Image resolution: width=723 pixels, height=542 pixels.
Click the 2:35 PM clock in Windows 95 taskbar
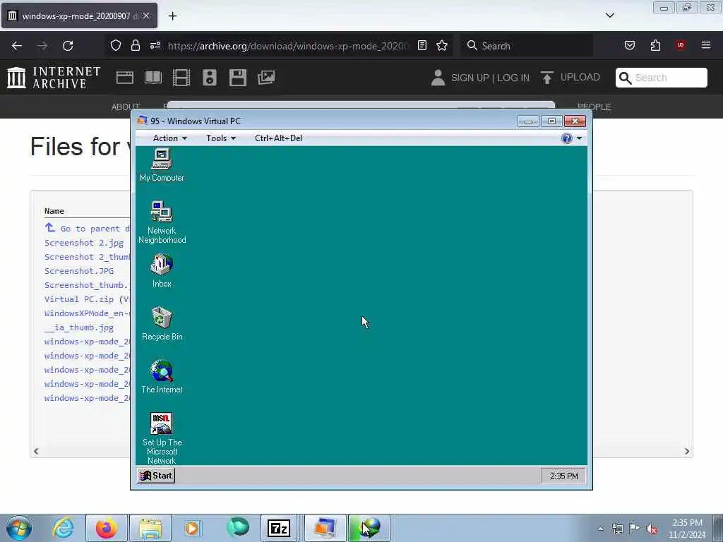click(563, 476)
